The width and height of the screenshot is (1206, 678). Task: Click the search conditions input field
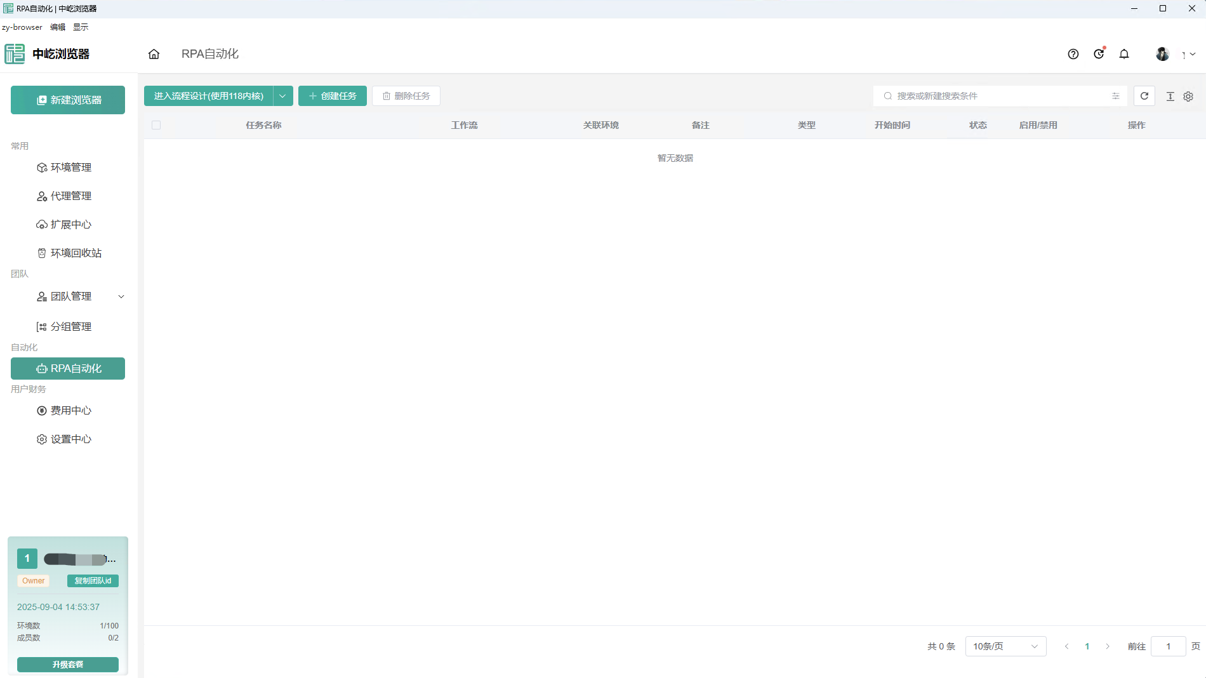point(997,96)
